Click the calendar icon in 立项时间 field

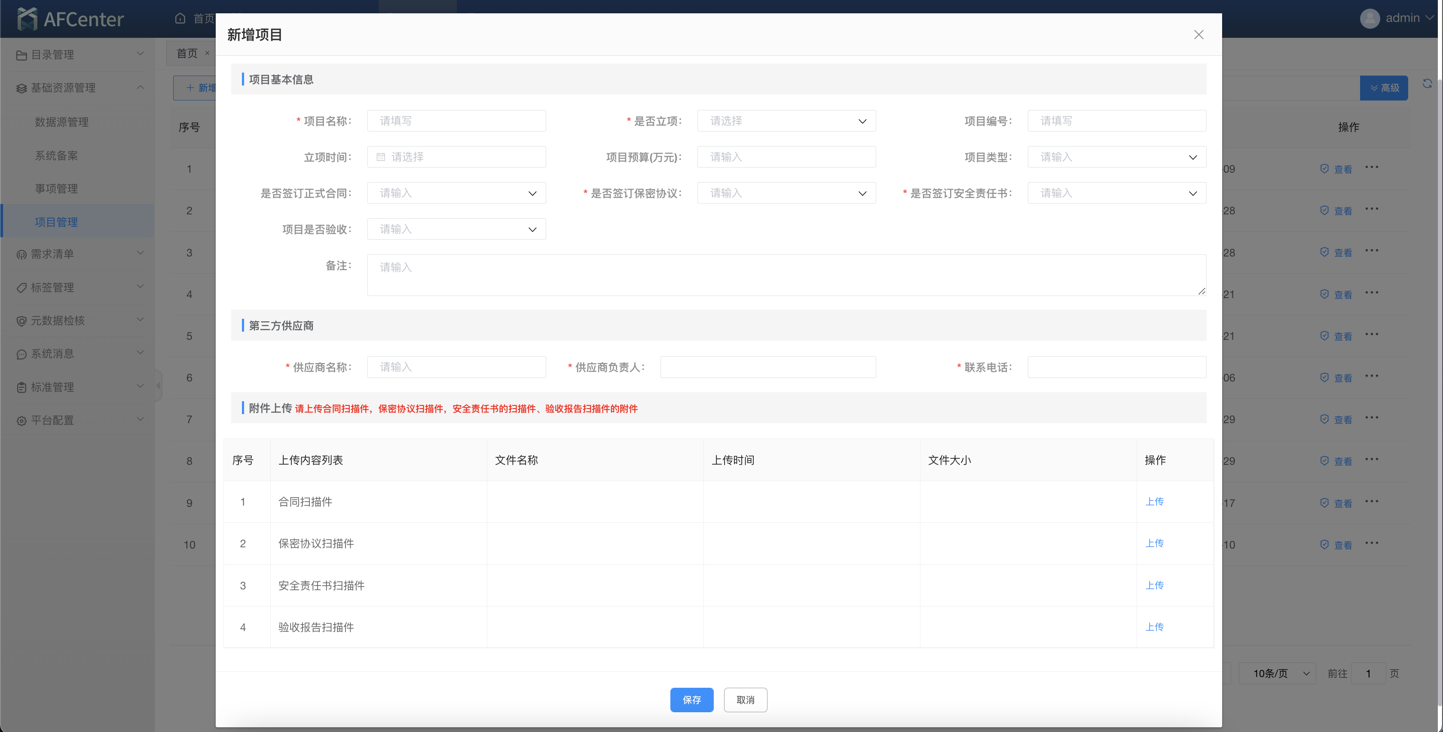click(381, 157)
